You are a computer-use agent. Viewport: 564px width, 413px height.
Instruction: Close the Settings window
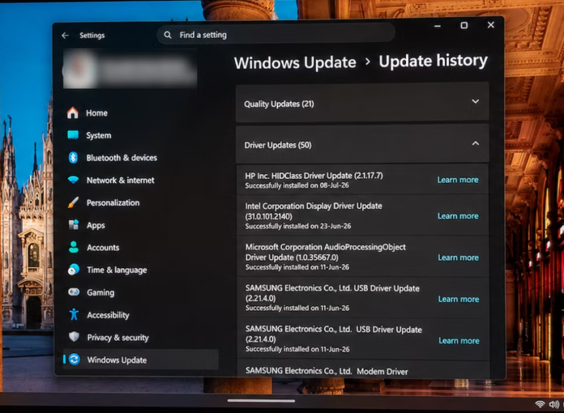coord(491,25)
